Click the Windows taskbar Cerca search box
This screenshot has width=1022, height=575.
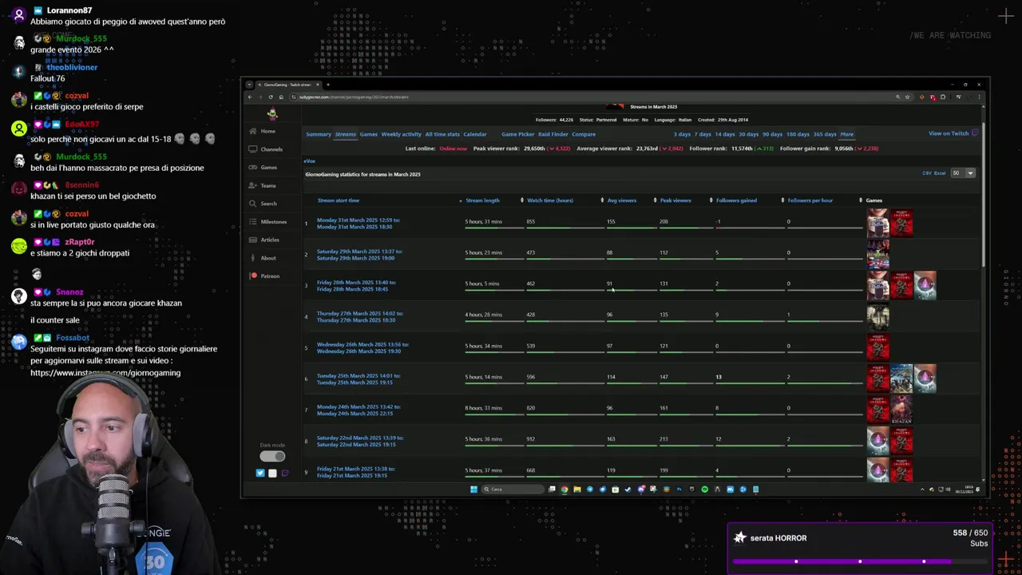point(513,490)
